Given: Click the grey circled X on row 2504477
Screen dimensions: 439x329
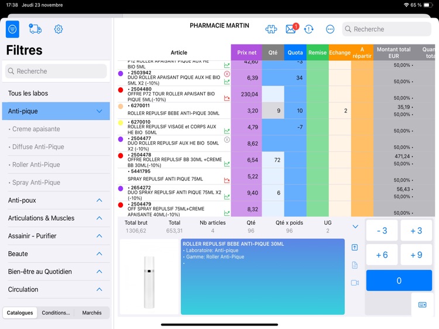Looking at the screenshot, I should 227,139.
